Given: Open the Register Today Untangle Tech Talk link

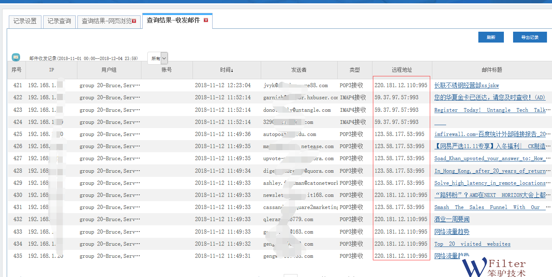Looking at the screenshot, I should [490, 110].
